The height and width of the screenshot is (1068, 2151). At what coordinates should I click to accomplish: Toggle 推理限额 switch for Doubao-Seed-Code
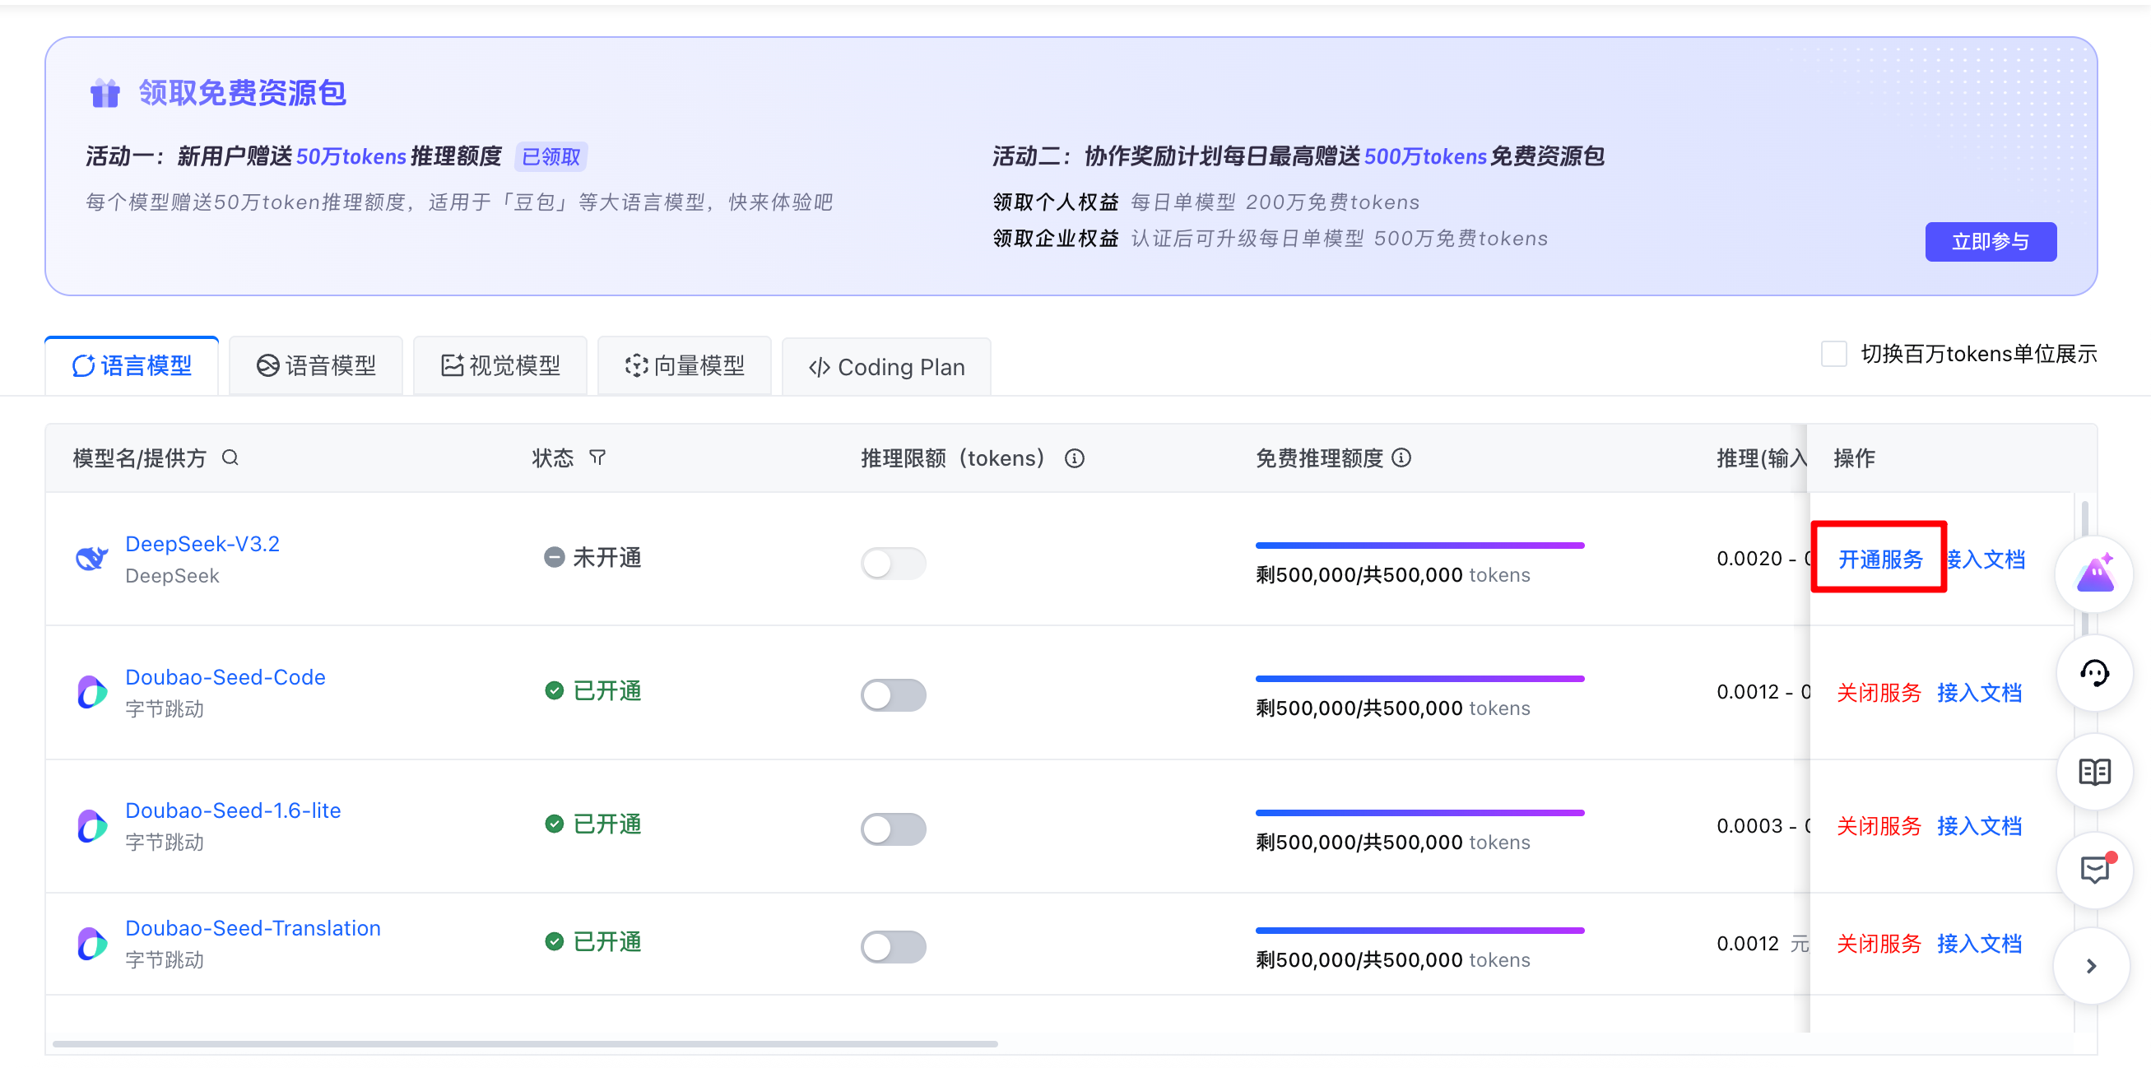point(893,695)
